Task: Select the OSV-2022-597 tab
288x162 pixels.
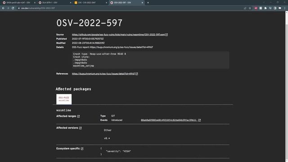Action: pos(126,3)
